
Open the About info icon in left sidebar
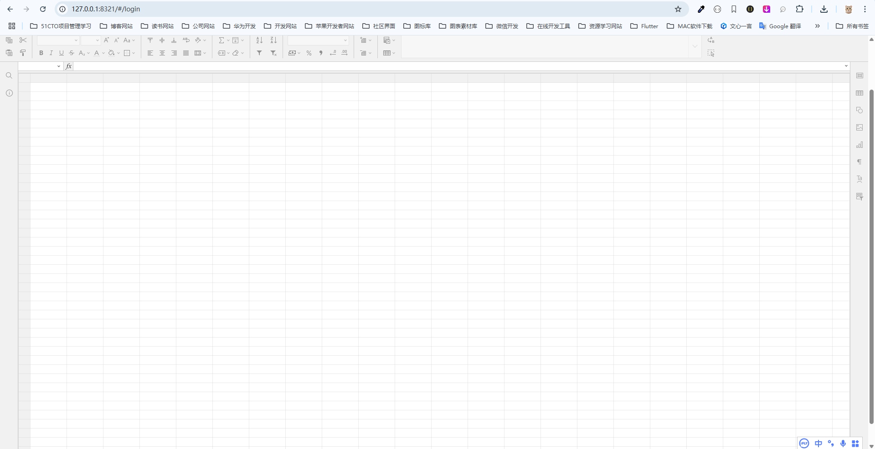pos(9,93)
